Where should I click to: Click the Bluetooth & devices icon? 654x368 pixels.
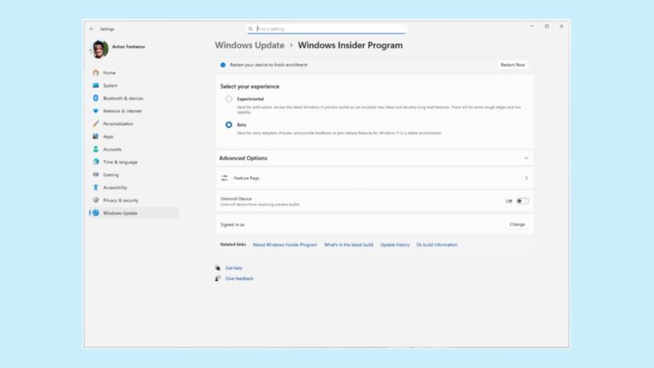point(95,98)
